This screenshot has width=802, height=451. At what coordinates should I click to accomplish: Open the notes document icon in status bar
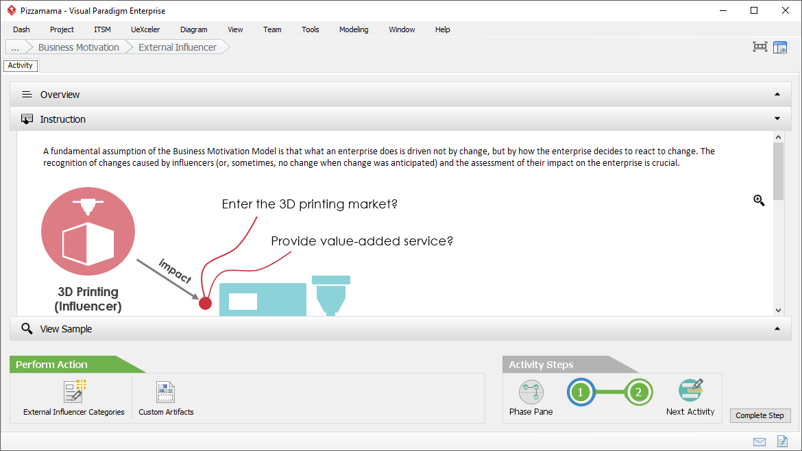pos(782,441)
